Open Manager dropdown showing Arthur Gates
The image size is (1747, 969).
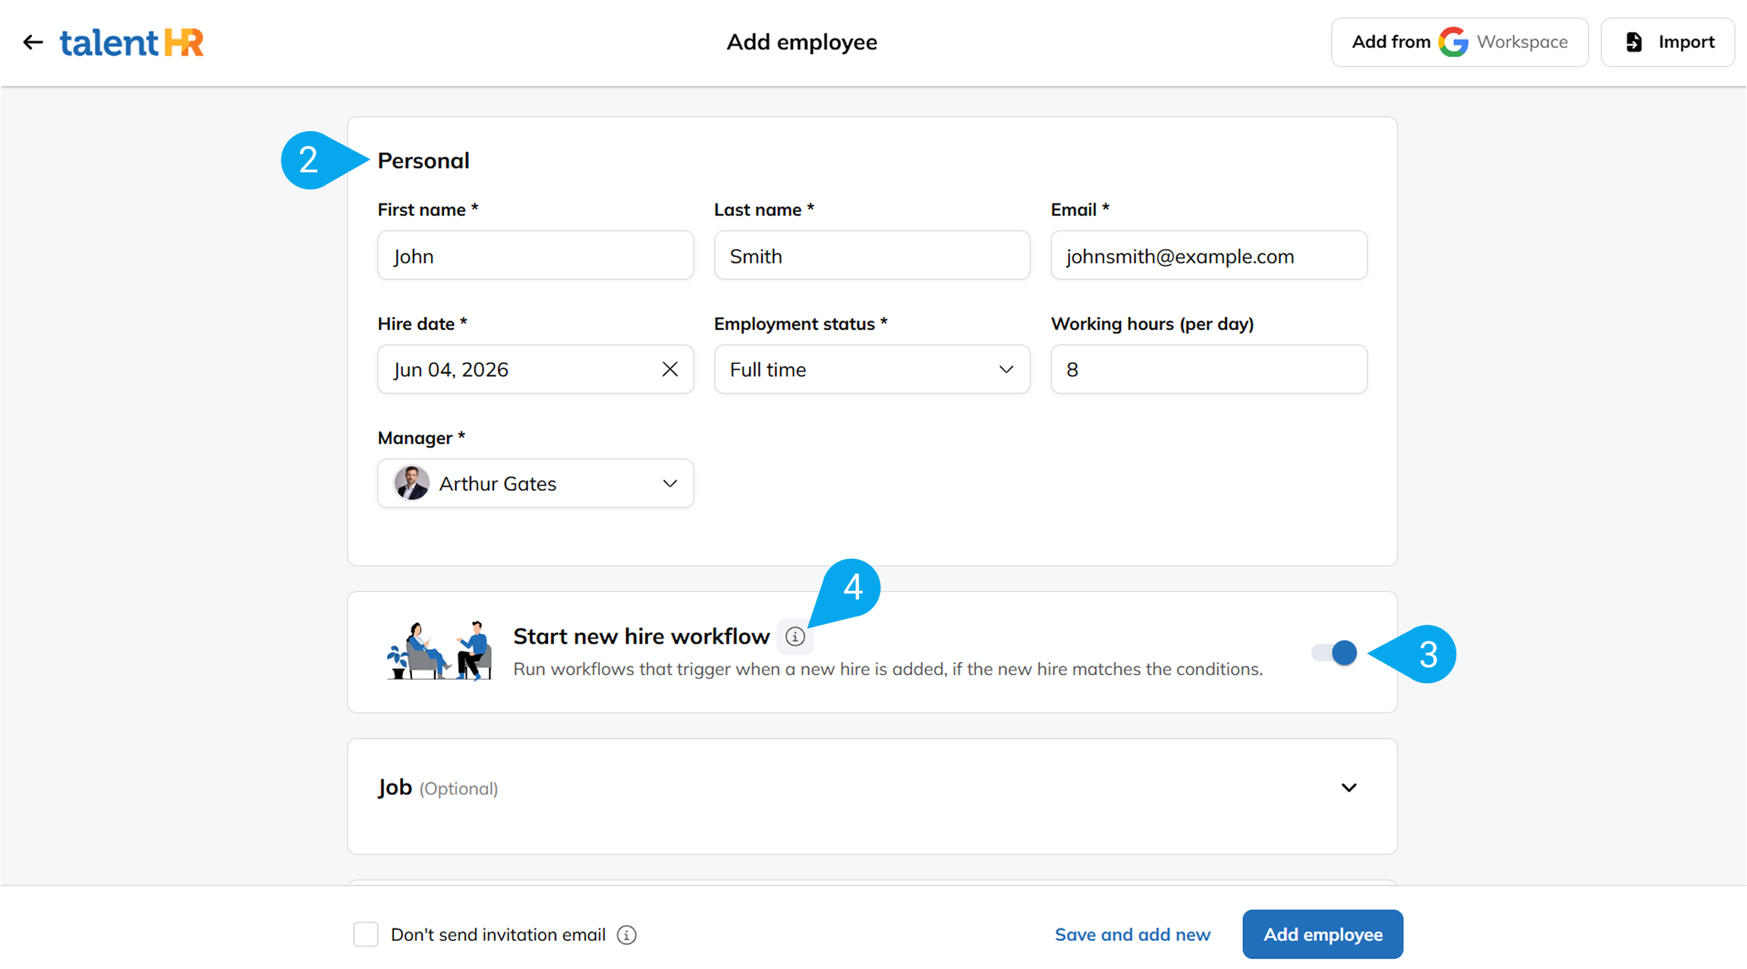pos(536,483)
